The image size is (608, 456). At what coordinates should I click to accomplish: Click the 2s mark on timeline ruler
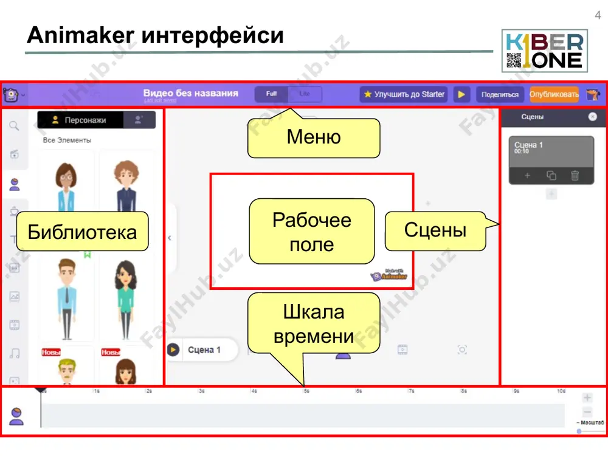coord(148,391)
